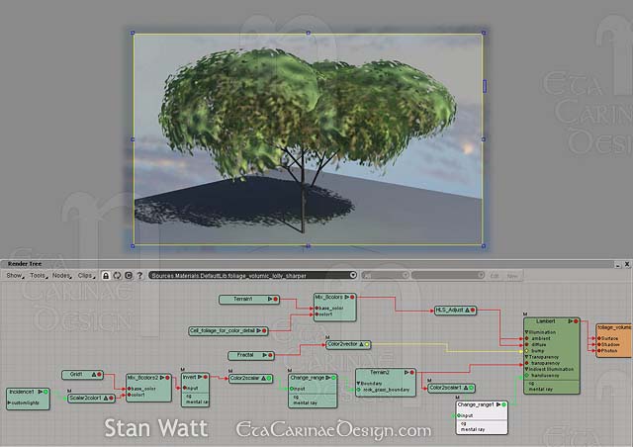Viewport: 633px width, 447px height.
Task: Open the material path dropdown
Action: point(353,275)
